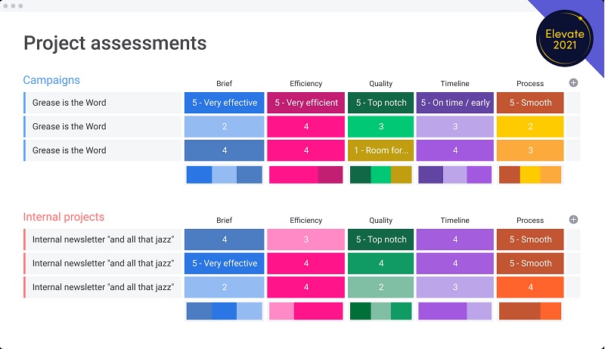Open last Internal newsletter item row
The height and width of the screenshot is (349, 605).
coord(103,287)
